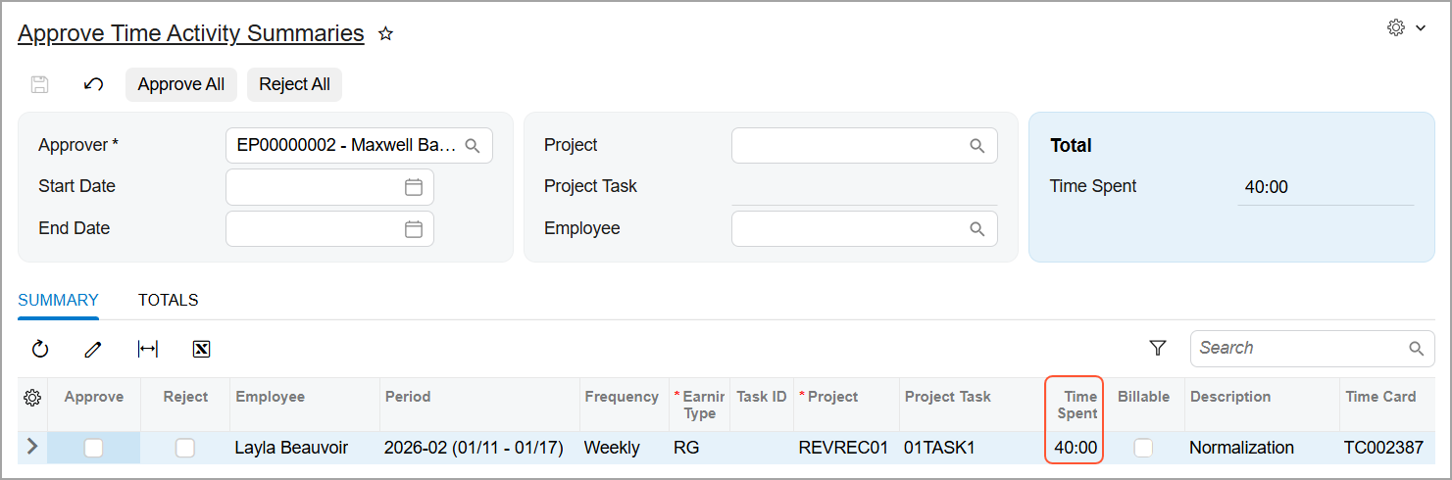Image resolution: width=1452 pixels, height=480 pixels.
Task: Click the Approve All button
Action: 181,84
